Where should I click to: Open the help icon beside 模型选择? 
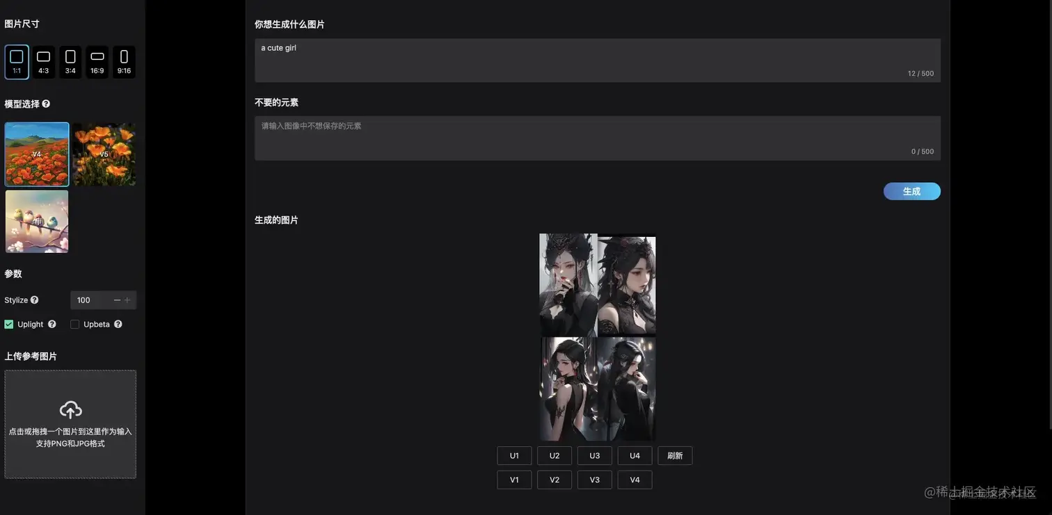[46, 104]
